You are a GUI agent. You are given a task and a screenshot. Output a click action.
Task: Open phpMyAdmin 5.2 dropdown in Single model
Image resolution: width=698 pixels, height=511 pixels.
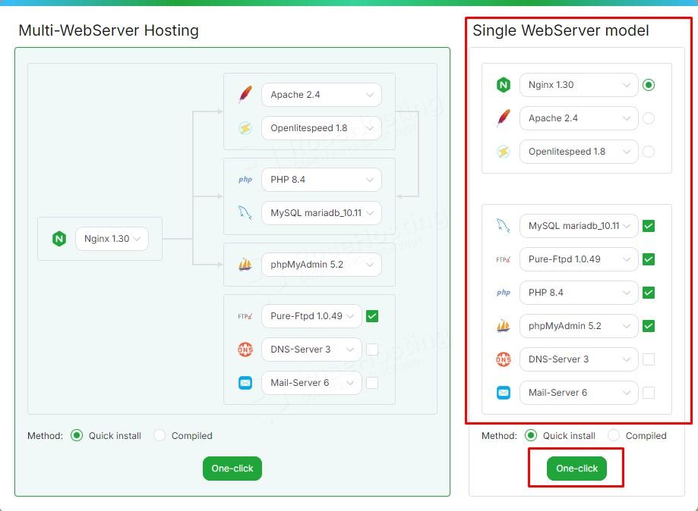(x=579, y=326)
